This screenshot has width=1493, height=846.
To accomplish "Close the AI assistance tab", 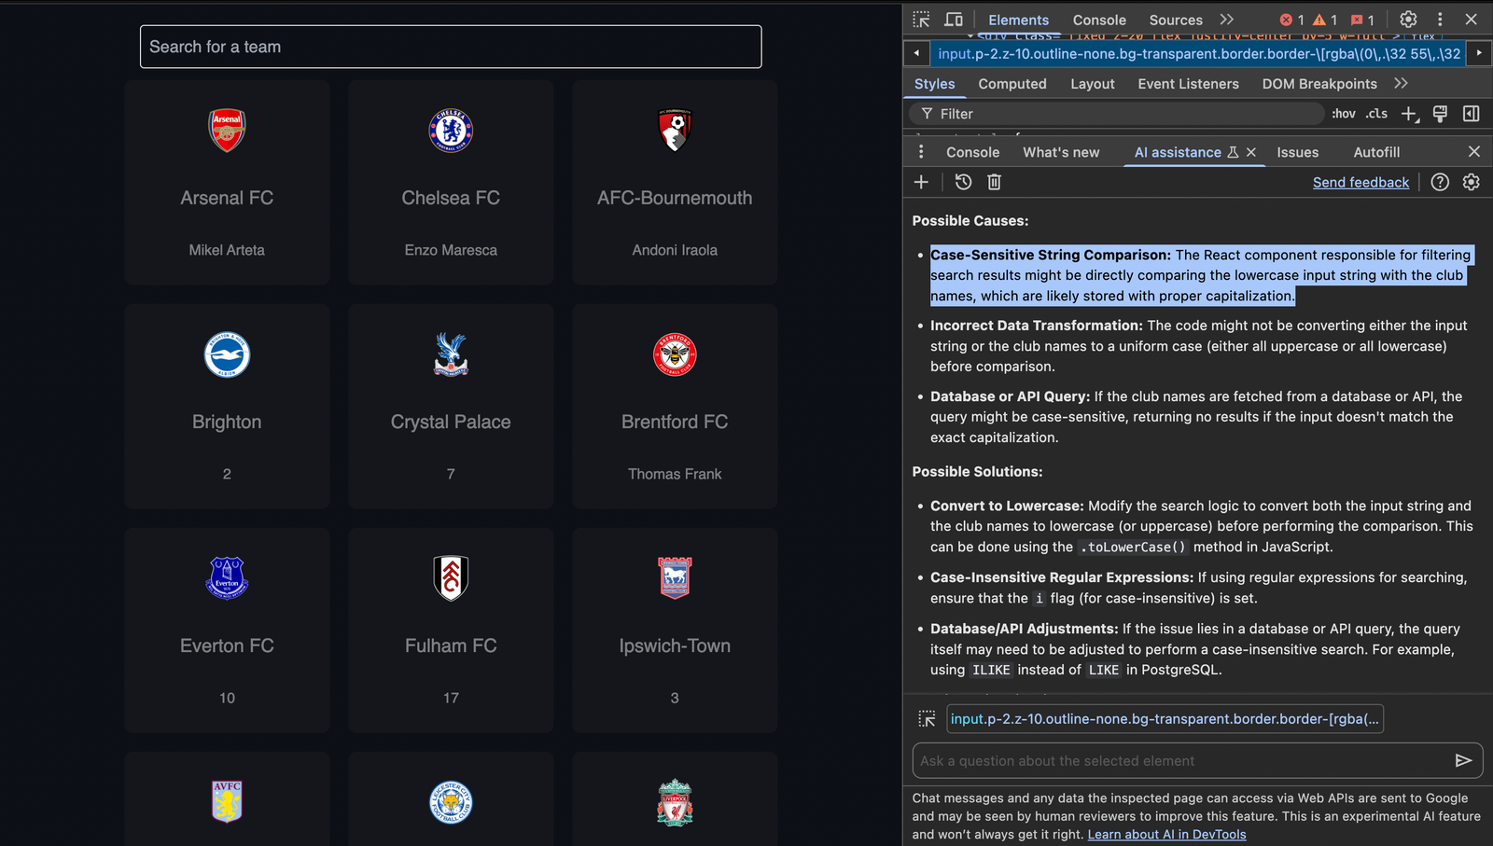I will click(1251, 152).
